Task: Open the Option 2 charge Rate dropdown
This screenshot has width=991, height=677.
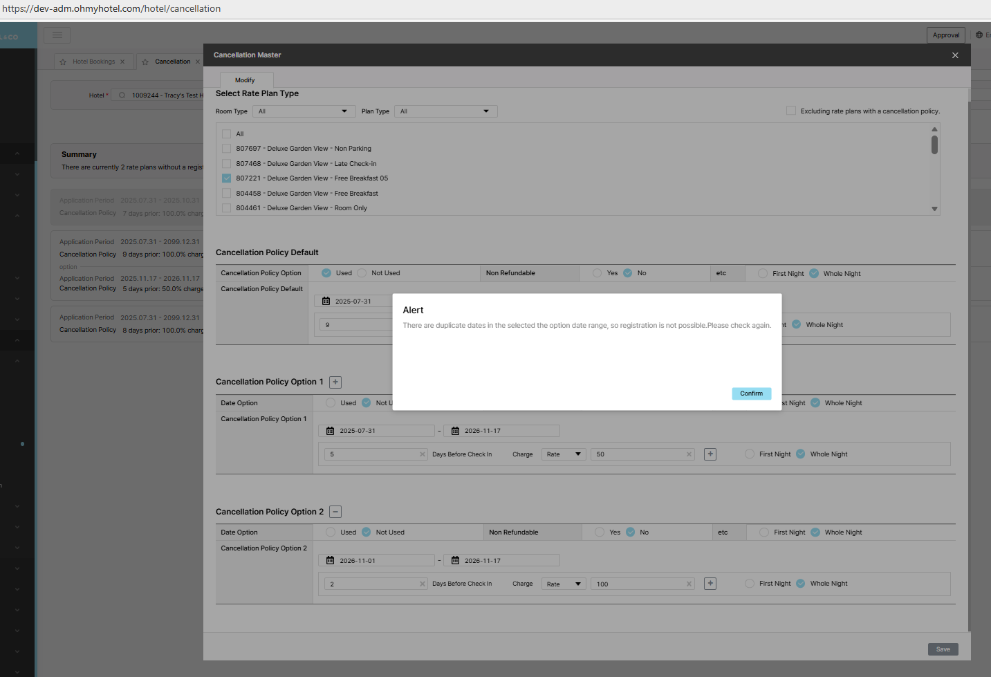Action: [x=564, y=584]
